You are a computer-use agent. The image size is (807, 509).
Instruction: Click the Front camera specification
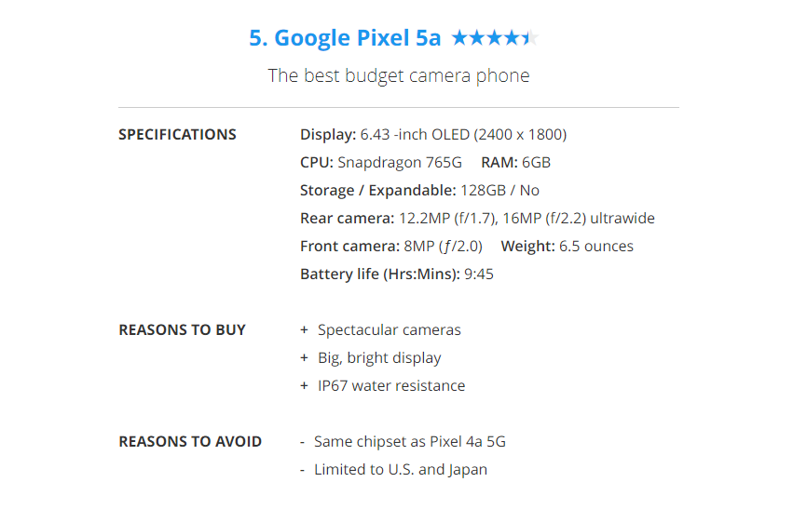[391, 247]
